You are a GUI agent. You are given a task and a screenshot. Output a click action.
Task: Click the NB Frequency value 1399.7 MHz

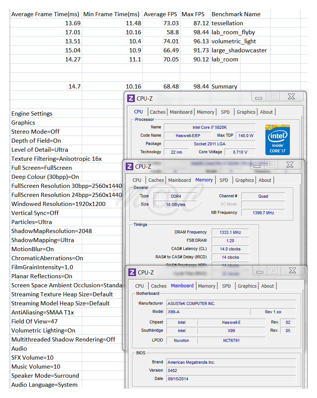[263, 213]
